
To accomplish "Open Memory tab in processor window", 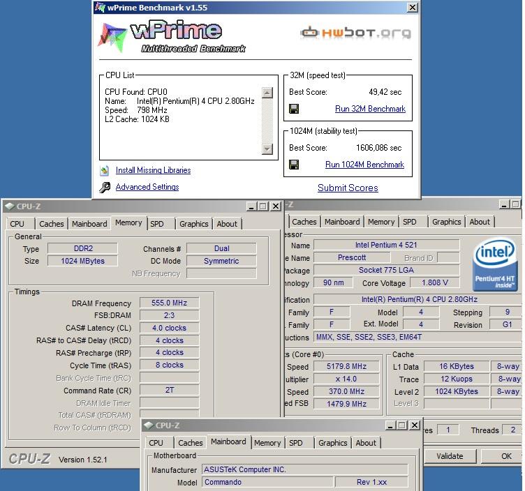I will pos(381,222).
